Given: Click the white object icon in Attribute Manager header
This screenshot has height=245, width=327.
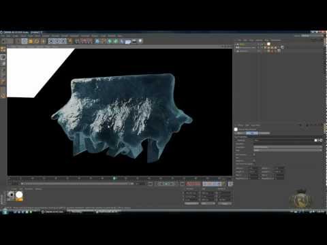Looking at the screenshot, I should pyautogui.click(x=236, y=129).
